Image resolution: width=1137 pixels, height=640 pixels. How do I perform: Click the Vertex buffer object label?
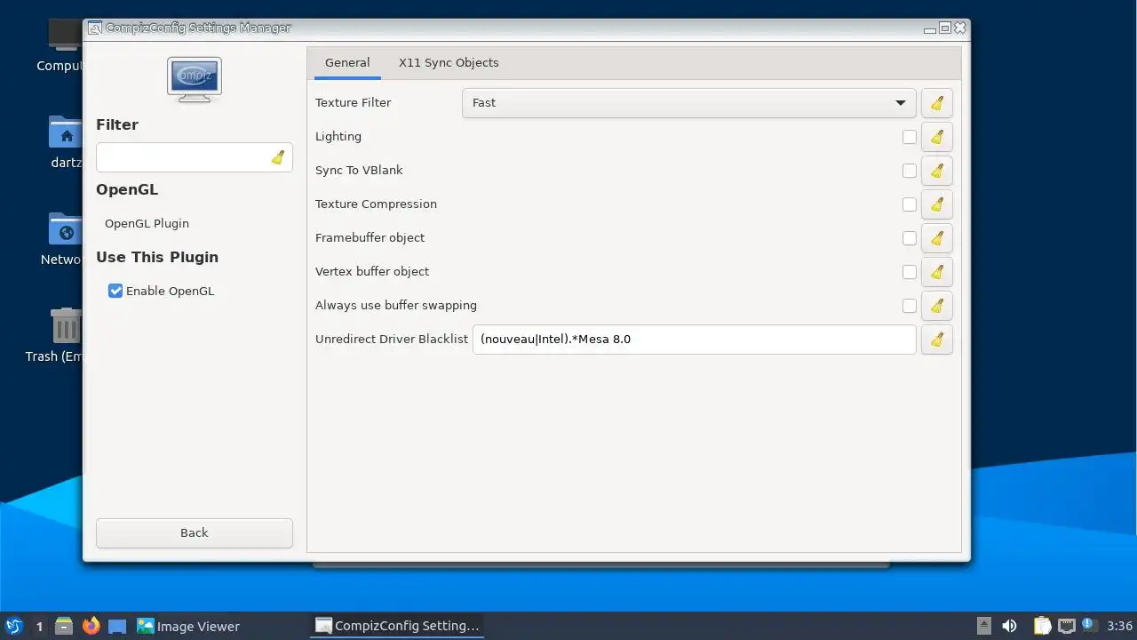point(372,271)
